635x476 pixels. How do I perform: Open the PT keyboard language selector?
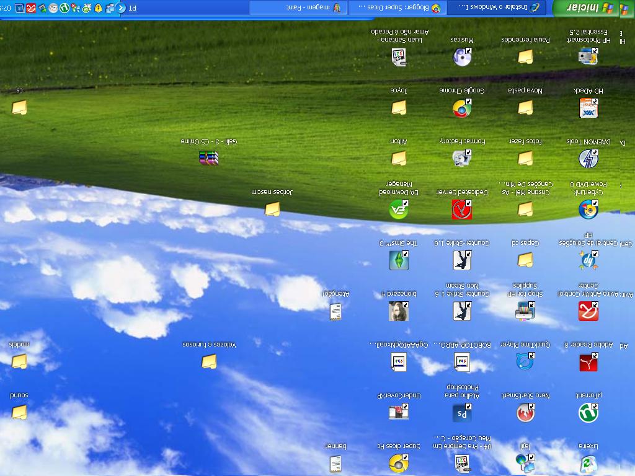[132, 8]
